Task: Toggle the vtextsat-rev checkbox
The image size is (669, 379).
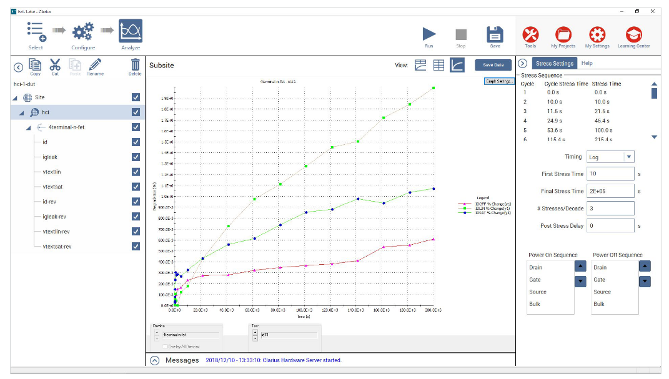Action: pos(136,247)
